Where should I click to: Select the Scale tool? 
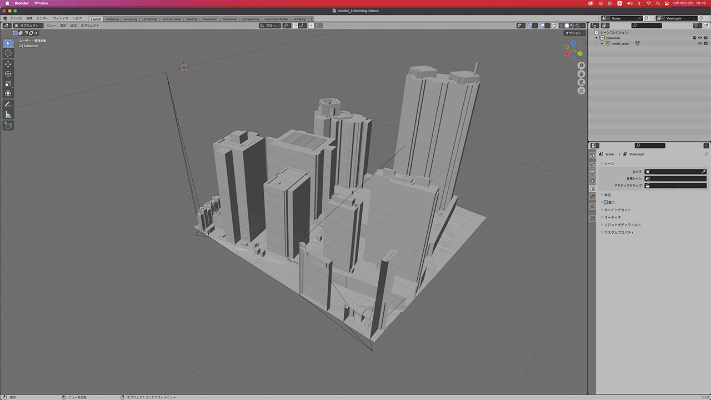click(x=8, y=84)
